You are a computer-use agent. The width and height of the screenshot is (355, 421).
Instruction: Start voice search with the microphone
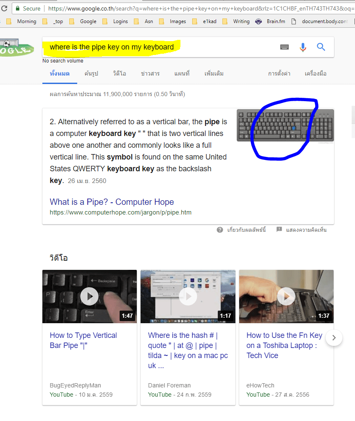coord(303,47)
